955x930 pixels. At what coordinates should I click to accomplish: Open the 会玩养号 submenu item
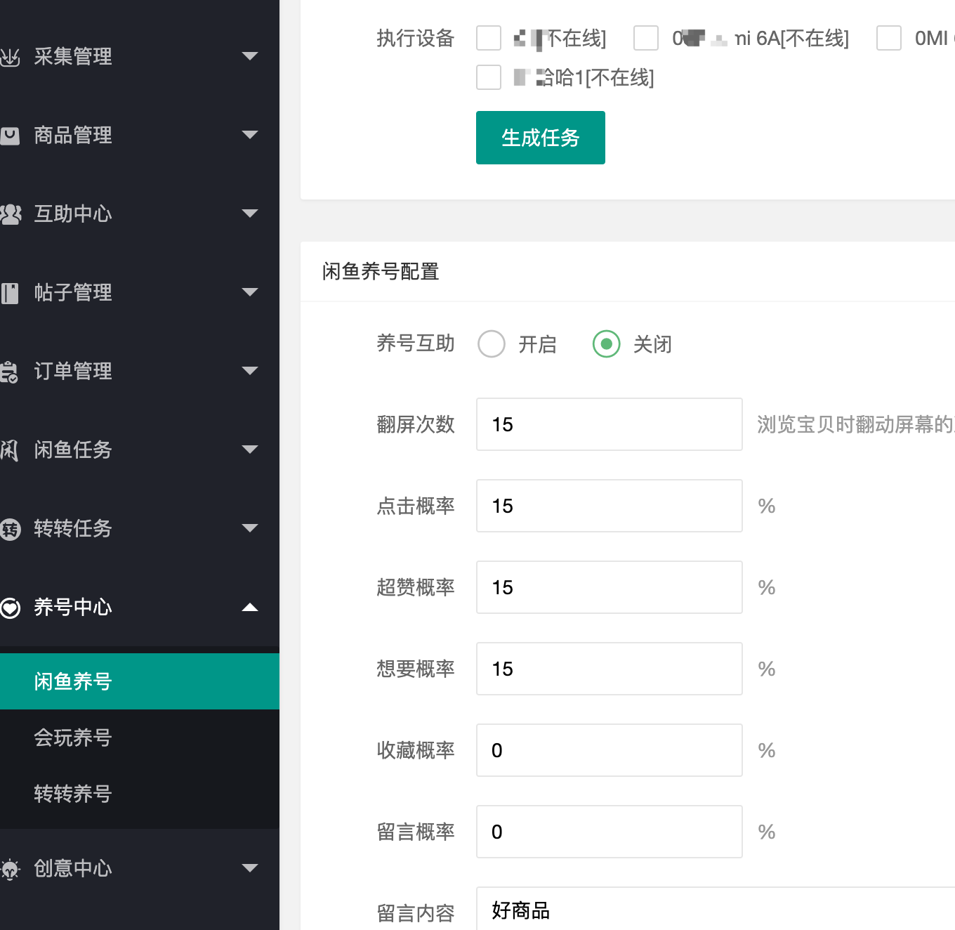pos(73,738)
